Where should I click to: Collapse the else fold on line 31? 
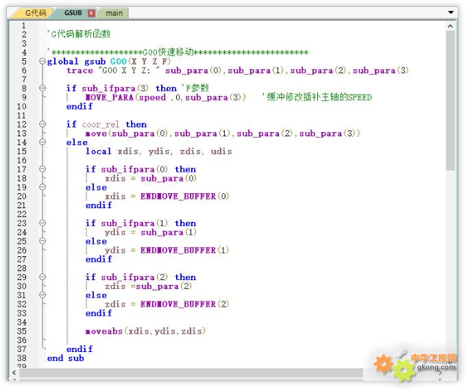coord(42,294)
